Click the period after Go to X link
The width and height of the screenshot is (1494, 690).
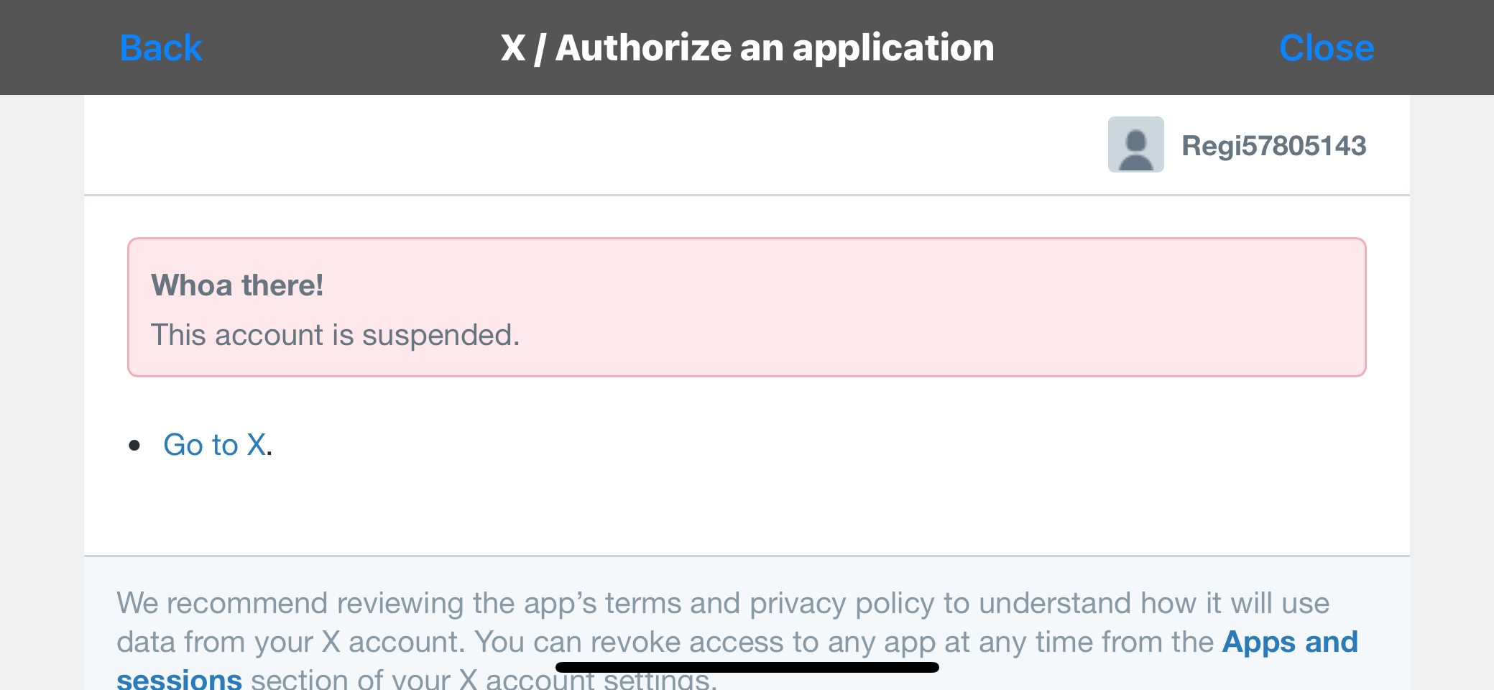269,447
